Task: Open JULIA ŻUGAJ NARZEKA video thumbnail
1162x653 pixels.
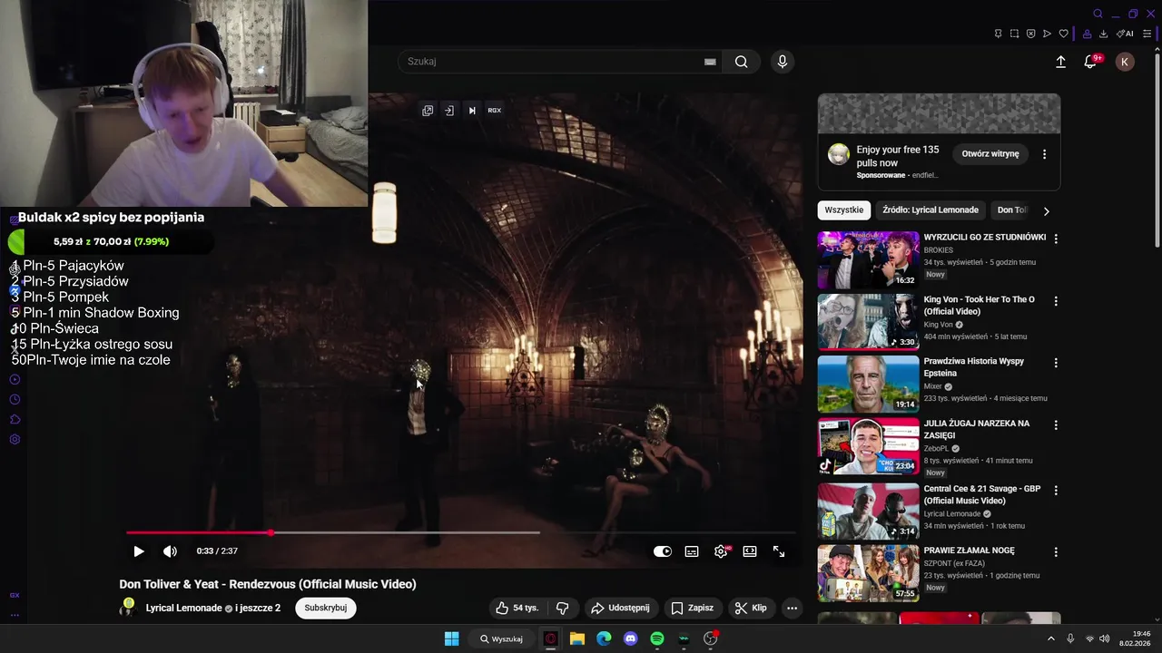Action: click(869, 446)
